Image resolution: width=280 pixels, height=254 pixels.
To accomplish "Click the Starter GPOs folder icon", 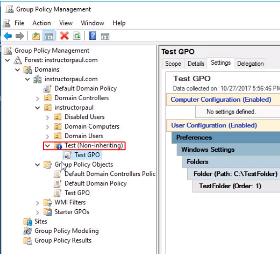I will pos(48,212).
